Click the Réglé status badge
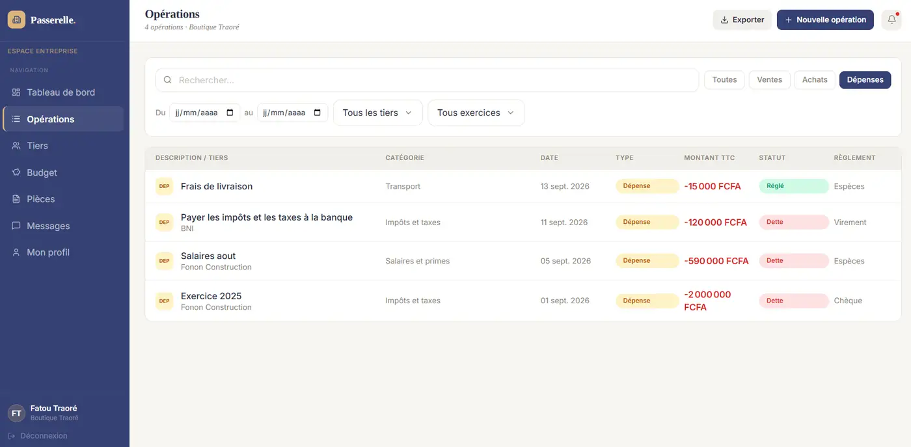The height and width of the screenshot is (447, 911). click(794, 186)
